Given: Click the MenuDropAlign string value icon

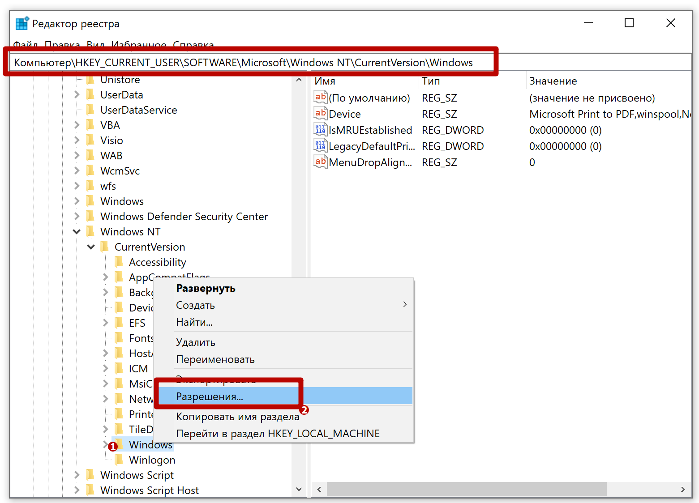Looking at the screenshot, I should click(x=320, y=162).
